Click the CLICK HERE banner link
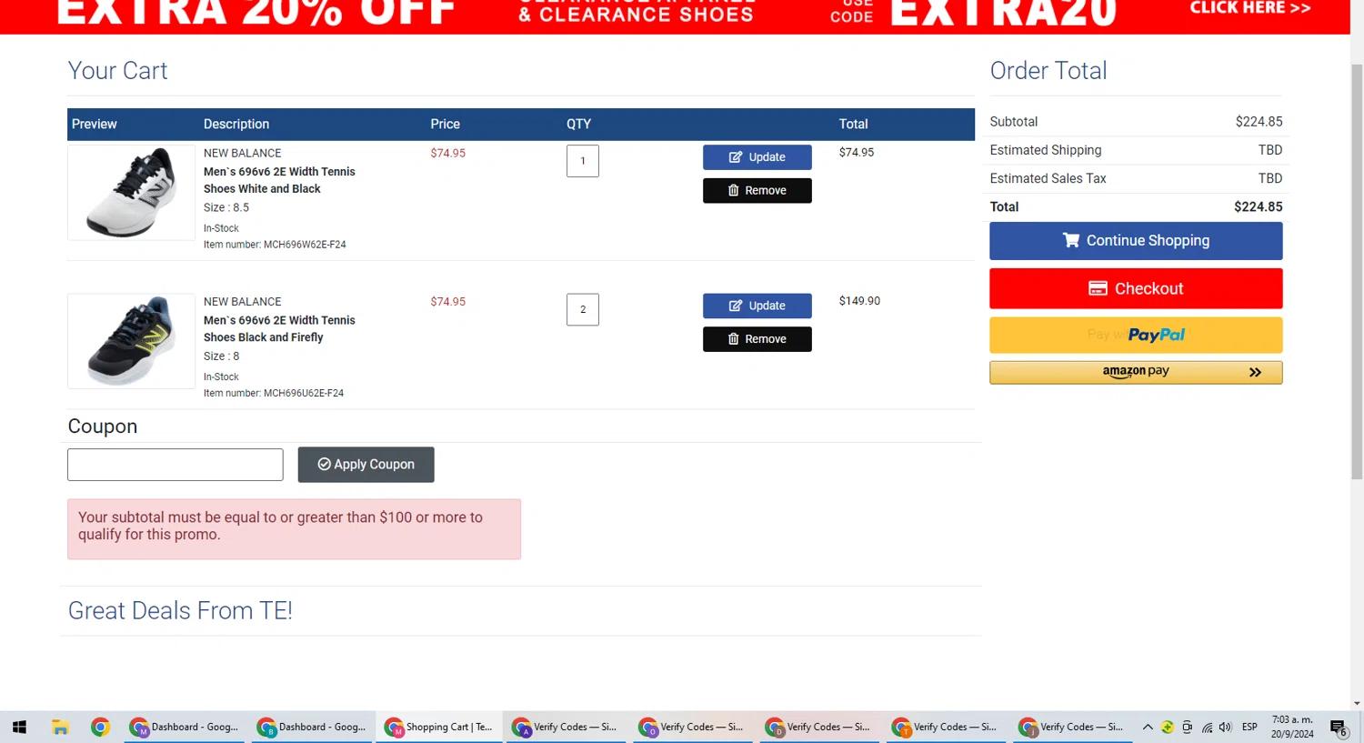The height and width of the screenshot is (743, 1364). point(1249,8)
